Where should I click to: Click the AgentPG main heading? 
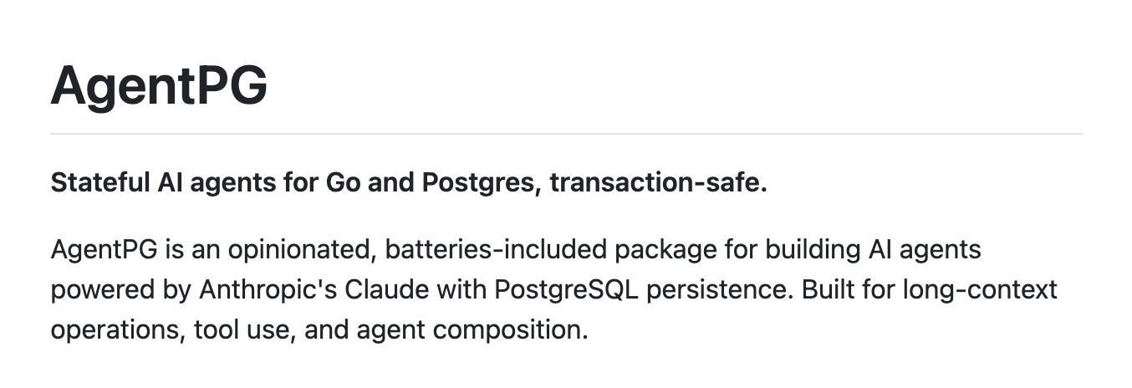[x=159, y=84]
